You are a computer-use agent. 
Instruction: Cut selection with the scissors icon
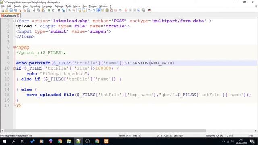tap(34, 10)
